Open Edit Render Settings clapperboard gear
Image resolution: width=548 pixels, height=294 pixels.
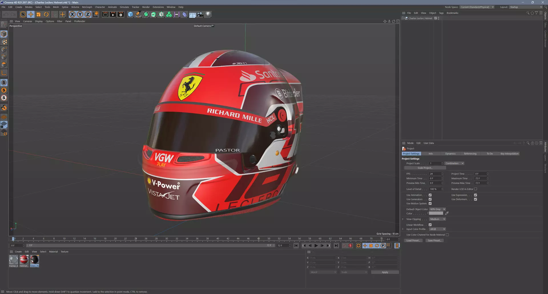121,14
